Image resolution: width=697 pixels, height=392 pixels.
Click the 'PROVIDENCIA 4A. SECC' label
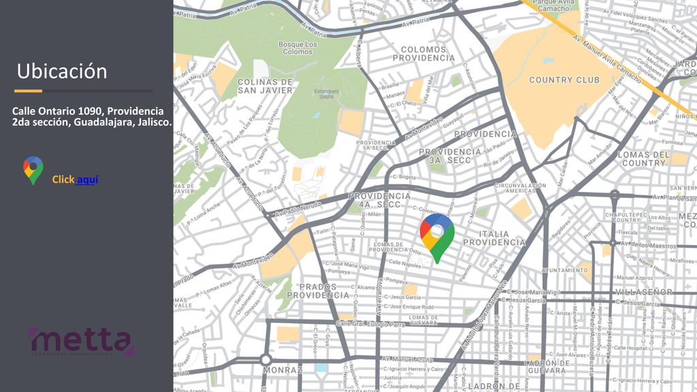tap(379, 200)
